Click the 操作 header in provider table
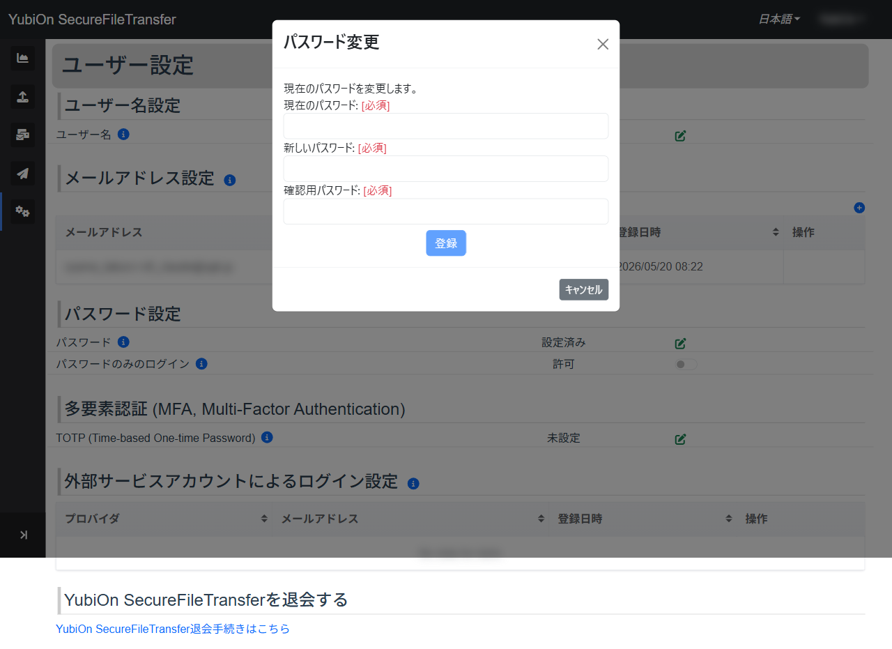Viewport: 892px width, 649px height. (757, 519)
